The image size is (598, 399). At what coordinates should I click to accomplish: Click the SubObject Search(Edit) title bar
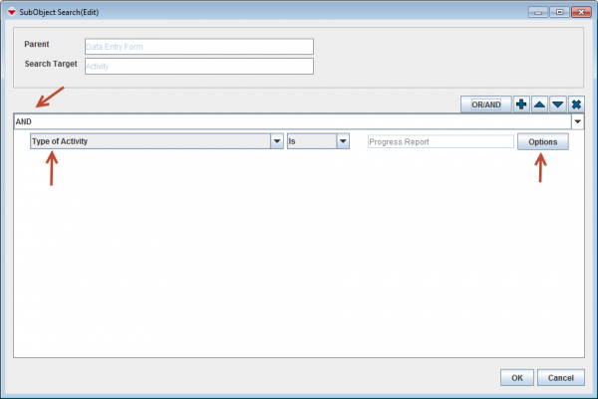click(x=249, y=11)
